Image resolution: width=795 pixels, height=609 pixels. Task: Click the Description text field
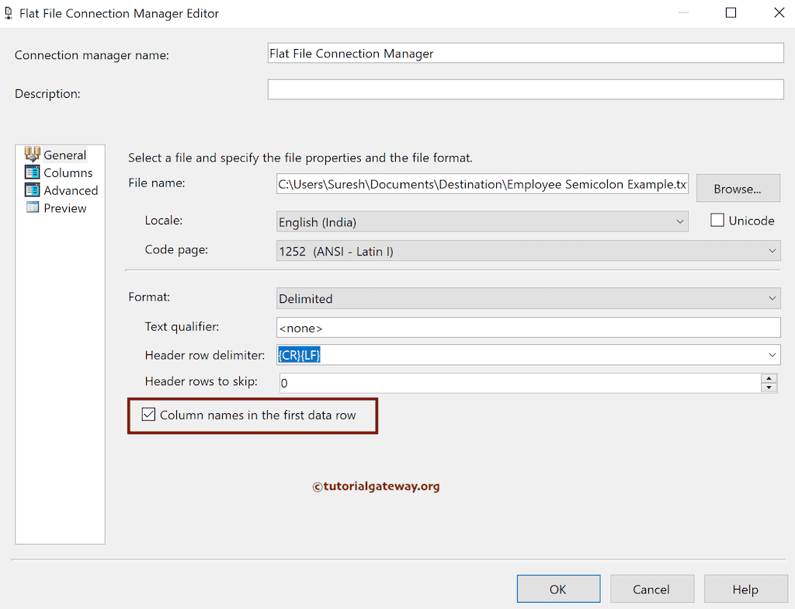click(x=525, y=89)
